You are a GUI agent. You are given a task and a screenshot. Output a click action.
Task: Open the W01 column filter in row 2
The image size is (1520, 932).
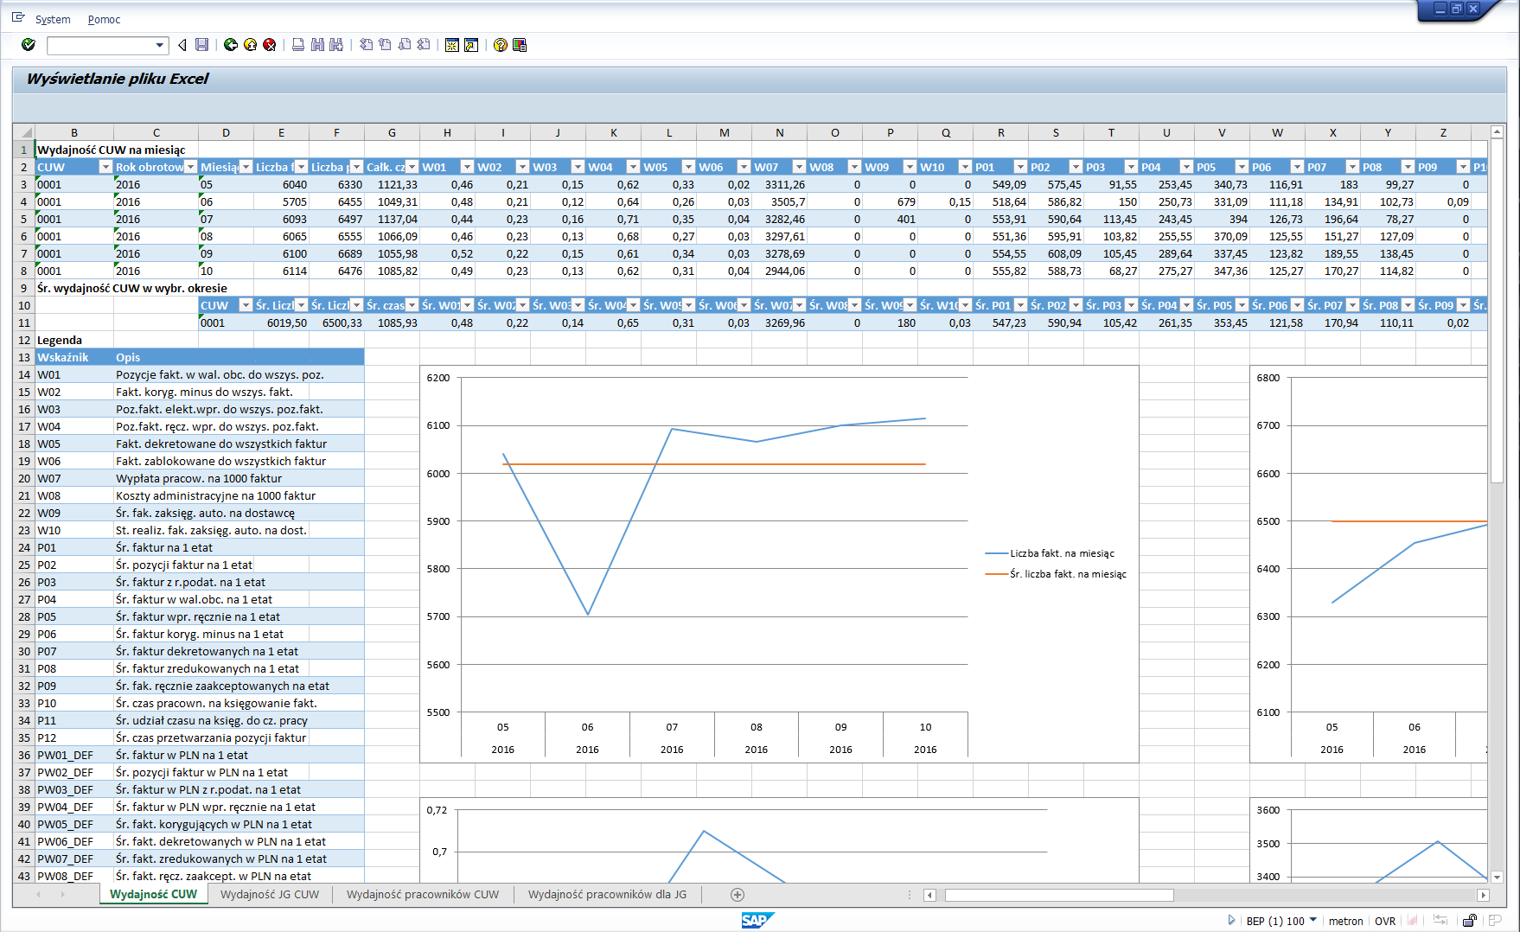tap(467, 167)
